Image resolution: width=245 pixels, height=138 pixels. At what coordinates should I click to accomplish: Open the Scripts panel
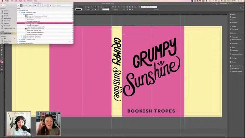click(x=233, y=62)
